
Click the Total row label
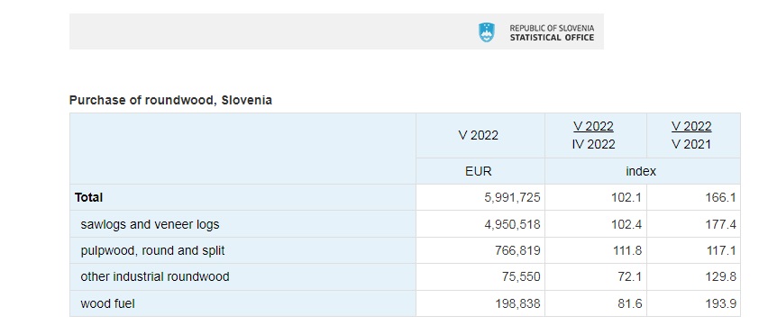pyautogui.click(x=89, y=197)
